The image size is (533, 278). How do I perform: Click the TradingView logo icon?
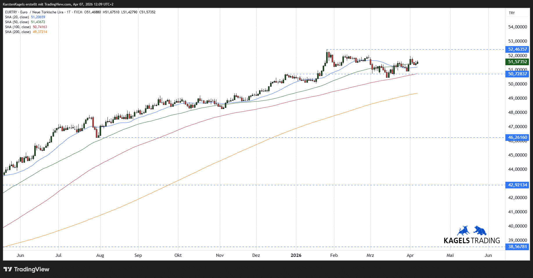pos(8,269)
